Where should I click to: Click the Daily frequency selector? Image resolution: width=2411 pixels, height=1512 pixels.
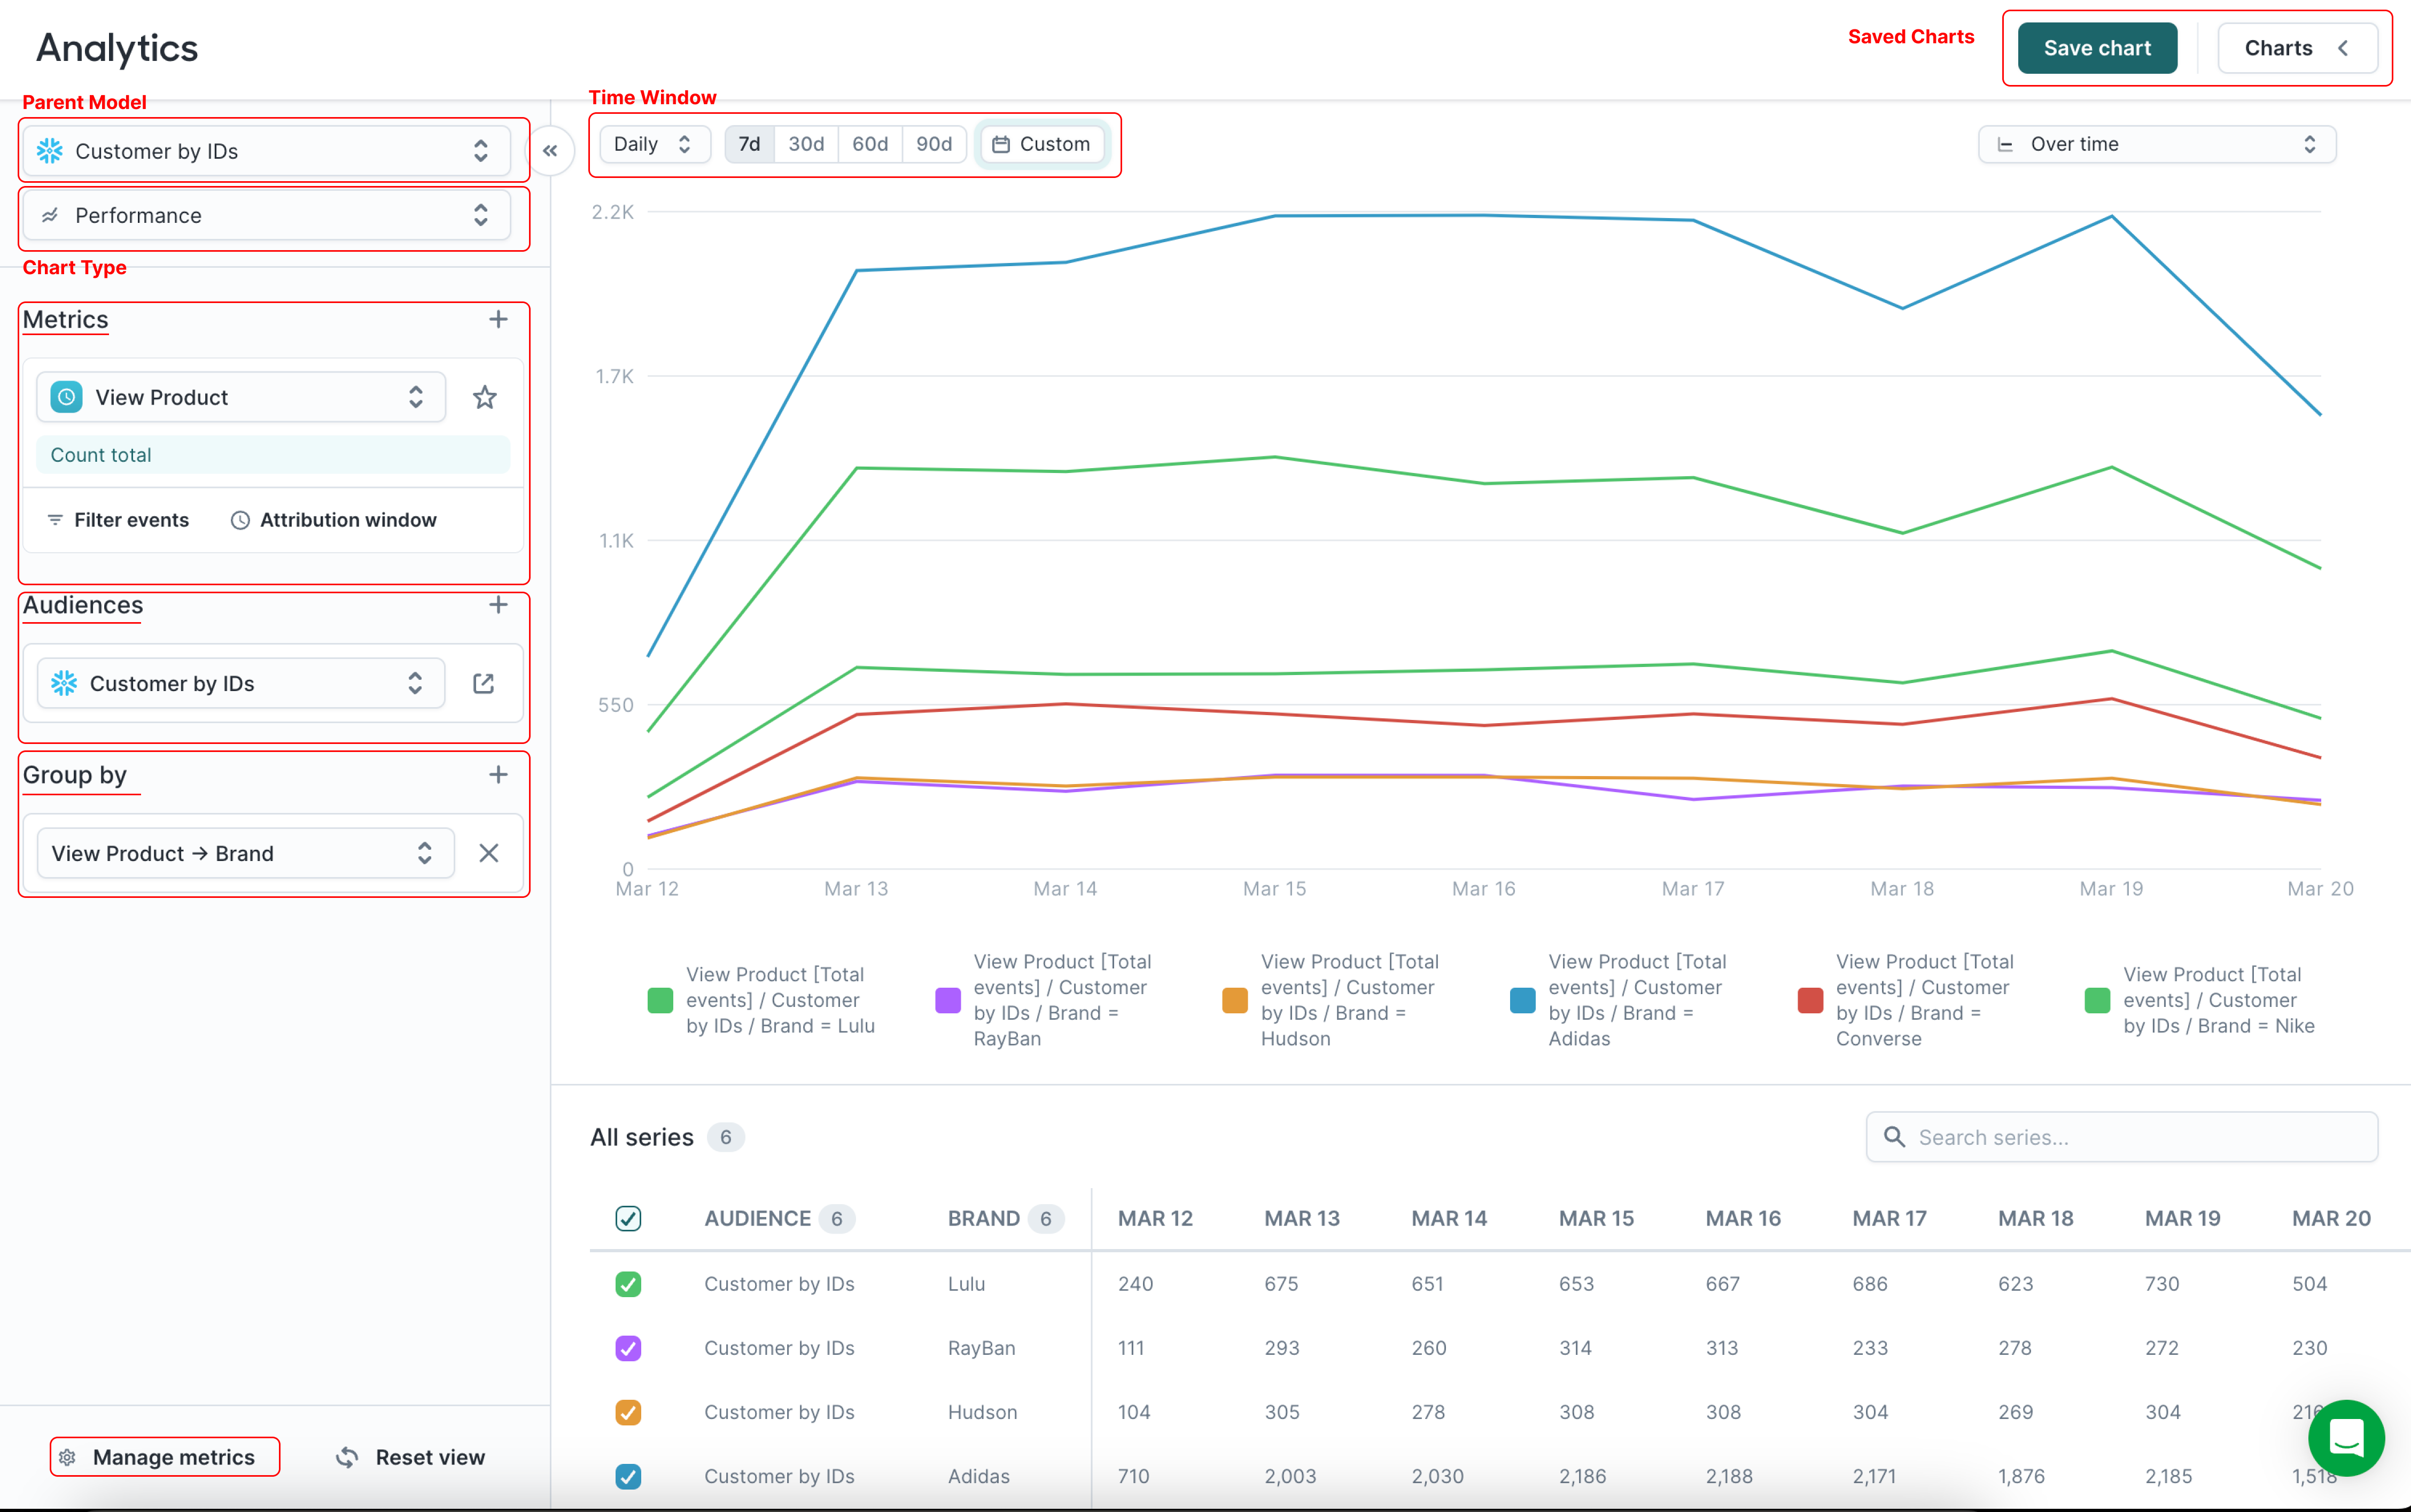[x=648, y=143]
